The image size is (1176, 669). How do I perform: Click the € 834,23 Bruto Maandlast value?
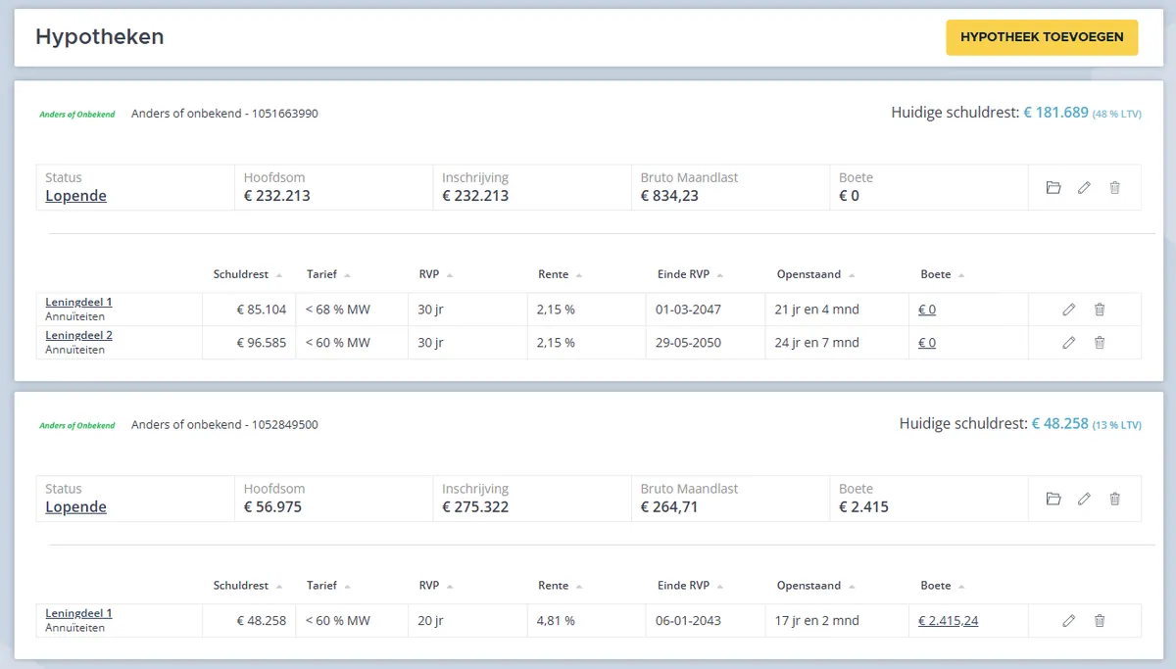(x=669, y=196)
